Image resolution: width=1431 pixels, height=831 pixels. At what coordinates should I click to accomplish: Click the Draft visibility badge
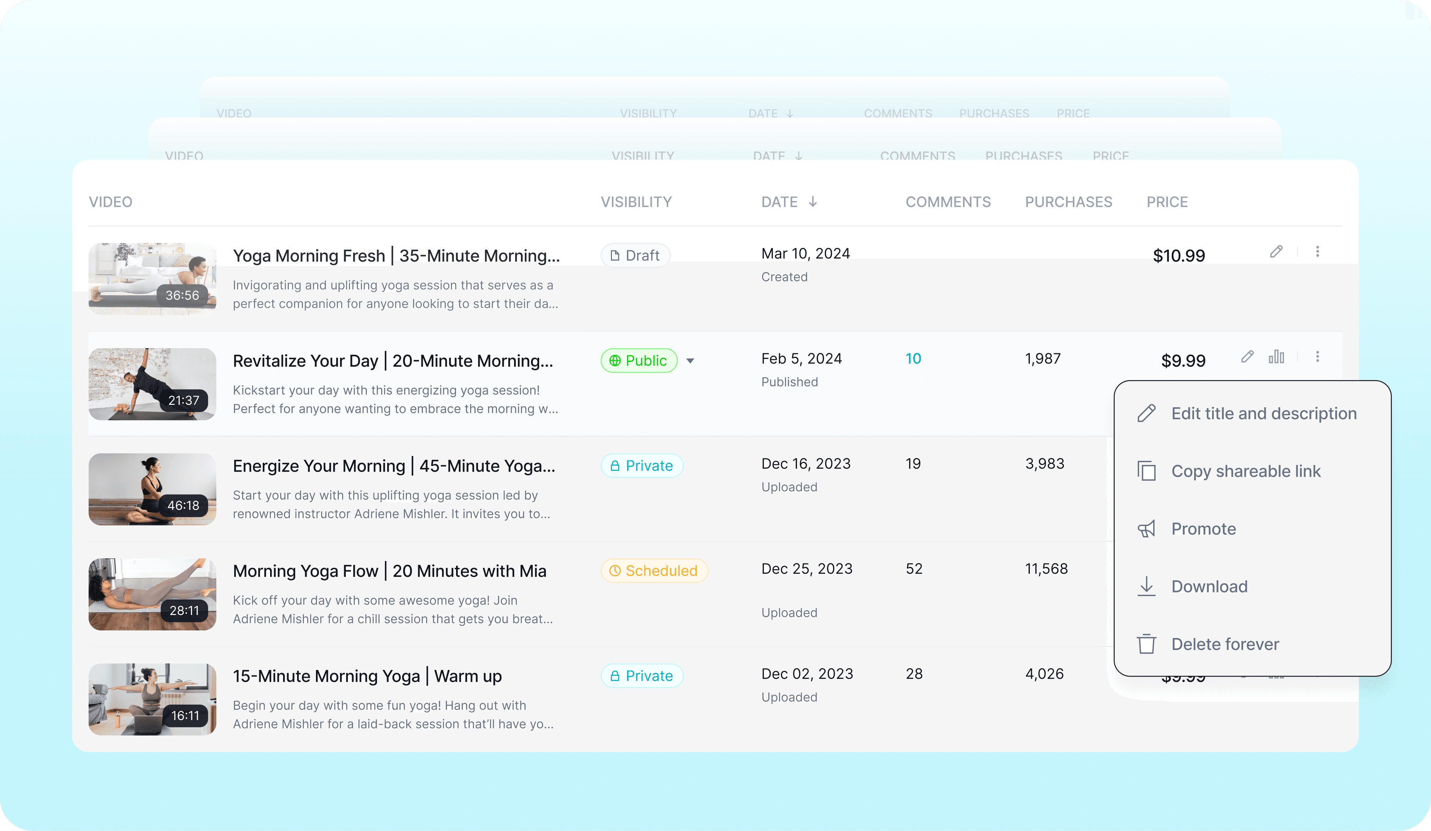point(635,255)
